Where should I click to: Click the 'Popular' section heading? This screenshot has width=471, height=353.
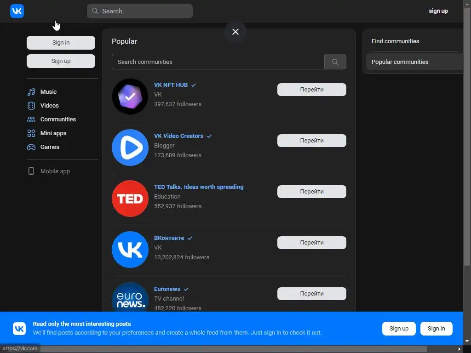coord(124,41)
